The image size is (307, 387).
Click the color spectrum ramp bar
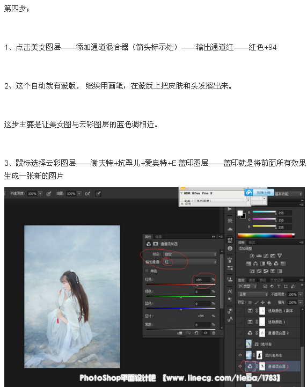click(x=266, y=236)
